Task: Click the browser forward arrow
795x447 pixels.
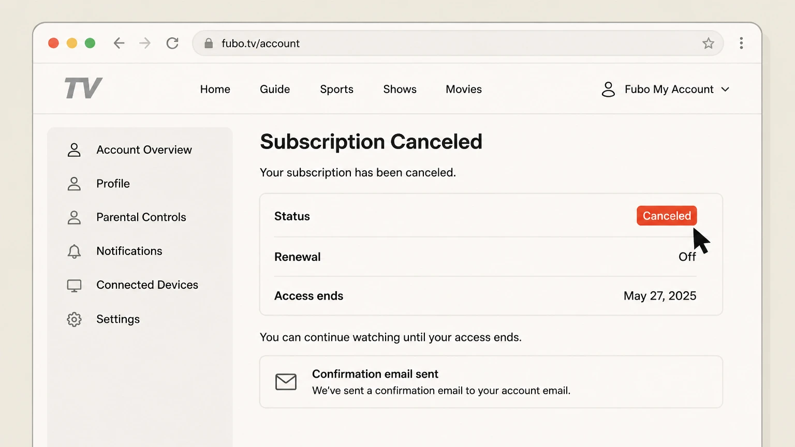Action: point(145,43)
